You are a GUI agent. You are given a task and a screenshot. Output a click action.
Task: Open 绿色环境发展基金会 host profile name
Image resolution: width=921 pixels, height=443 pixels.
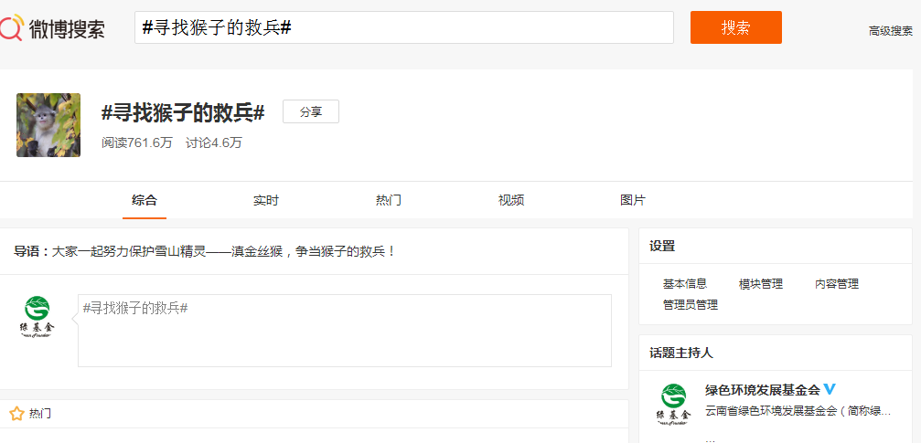click(763, 390)
